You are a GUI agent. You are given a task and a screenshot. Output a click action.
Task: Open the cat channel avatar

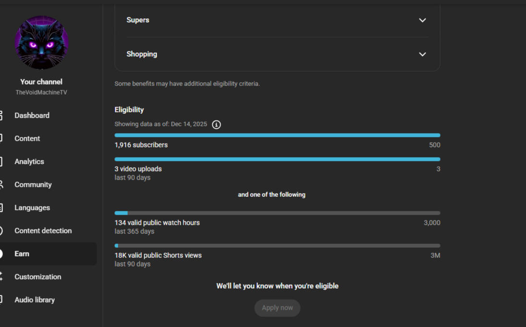coord(41,43)
